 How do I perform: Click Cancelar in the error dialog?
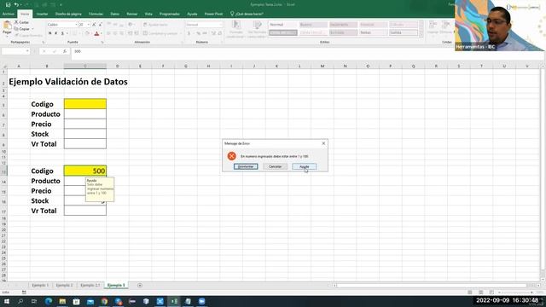(275, 167)
